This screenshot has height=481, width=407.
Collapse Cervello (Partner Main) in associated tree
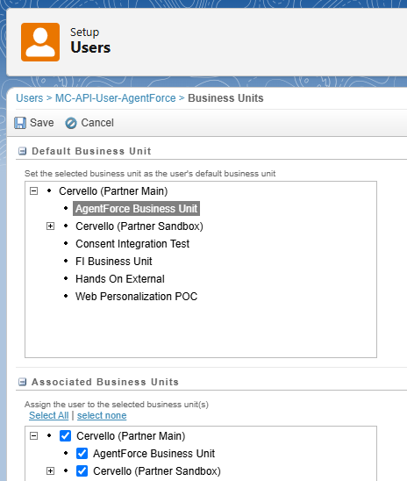point(33,436)
